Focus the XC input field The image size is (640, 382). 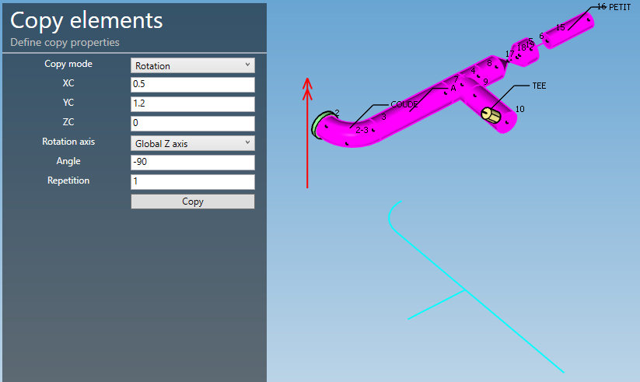click(192, 84)
